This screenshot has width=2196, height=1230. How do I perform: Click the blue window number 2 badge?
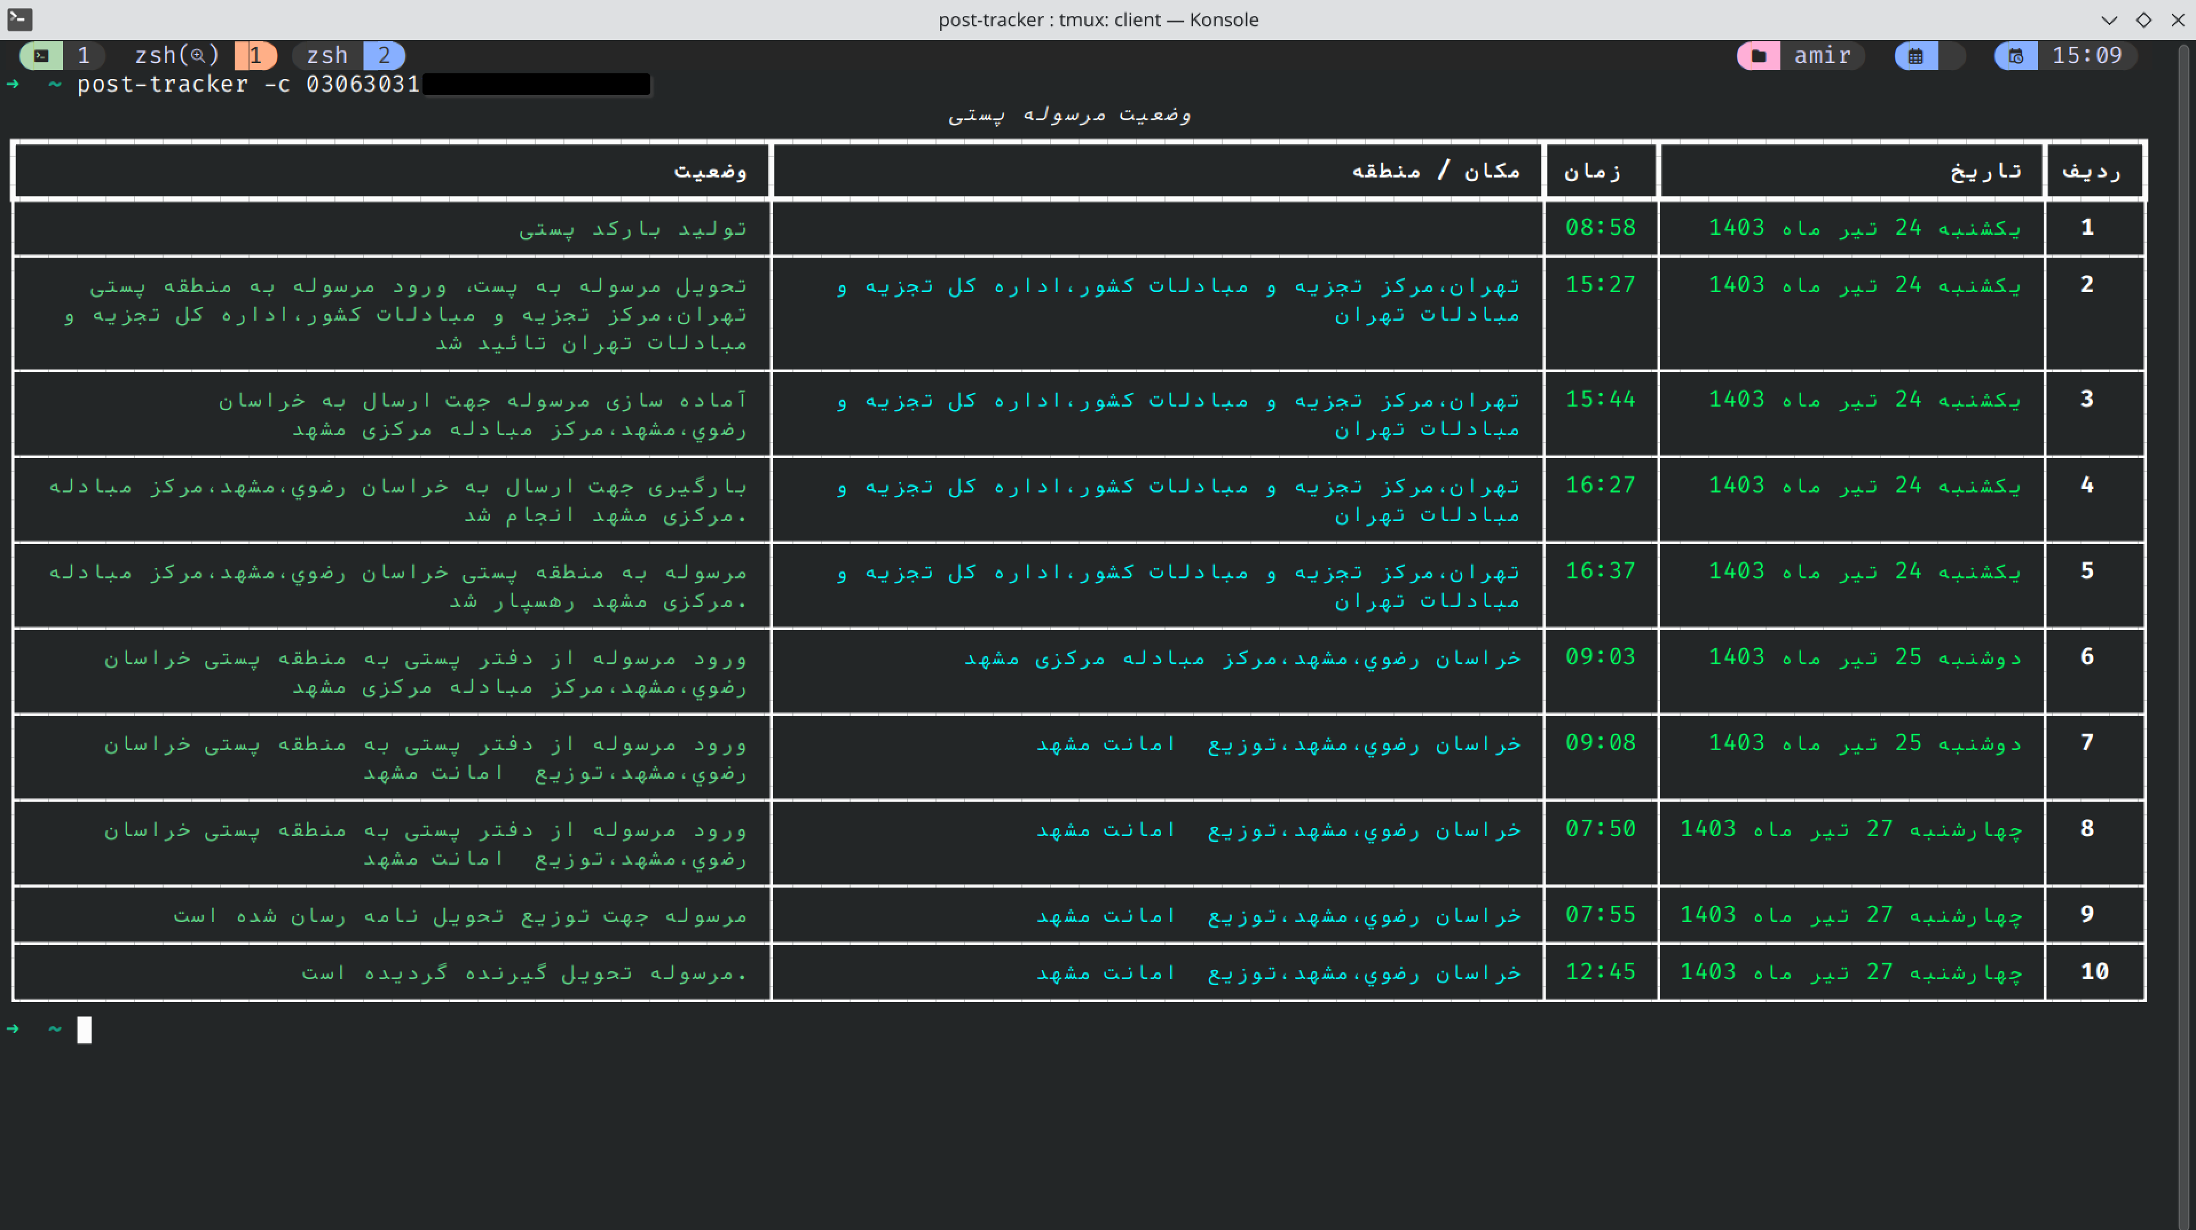pyautogui.click(x=384, y=56)
